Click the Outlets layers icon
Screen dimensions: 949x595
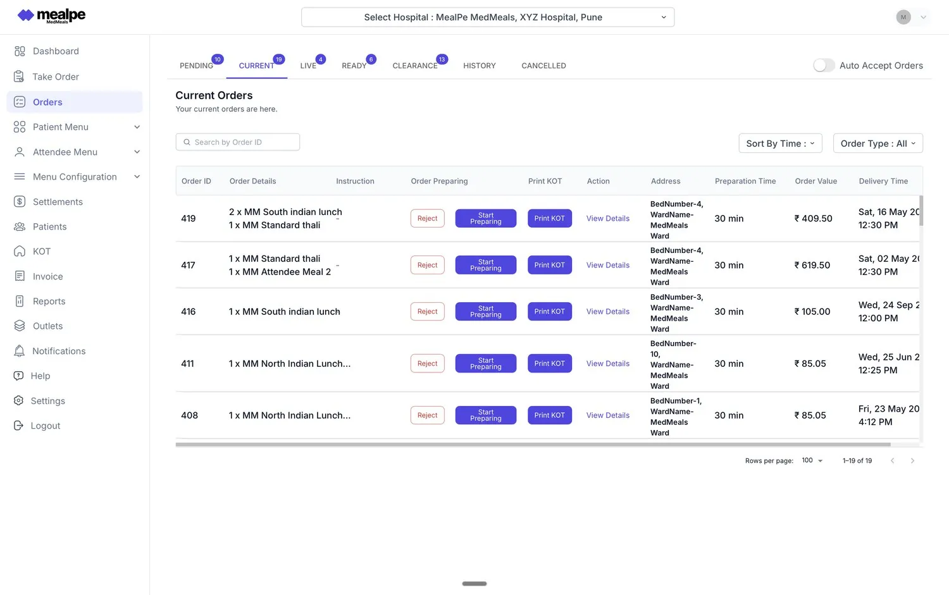coord(20,326)
